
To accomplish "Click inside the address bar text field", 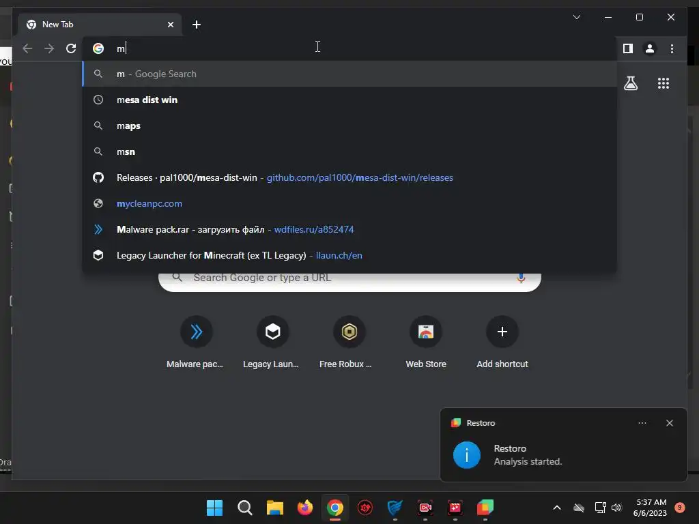I will click(x=350, y=48).
